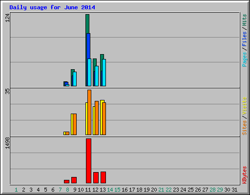Image resolution: width=250 pixels, height=195 pixels.
Task: Click the red KBytes bar for day 9
Action: pyautogui.click(x=74, y=180)
